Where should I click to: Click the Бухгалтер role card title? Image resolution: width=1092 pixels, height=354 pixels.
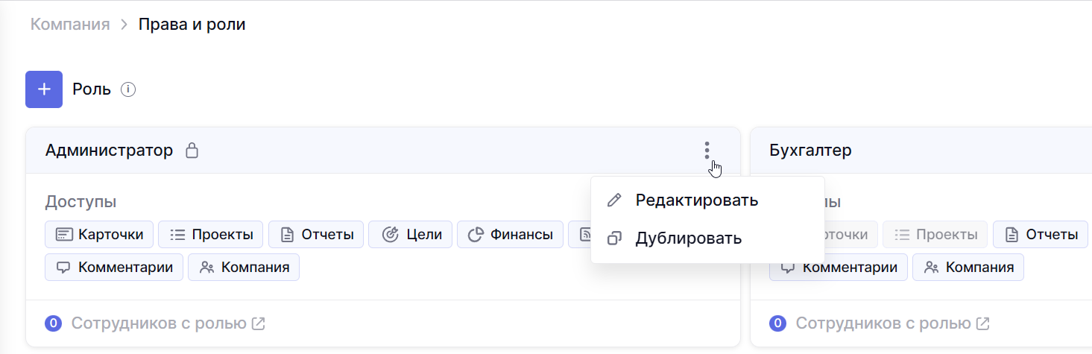click(810, 151)
